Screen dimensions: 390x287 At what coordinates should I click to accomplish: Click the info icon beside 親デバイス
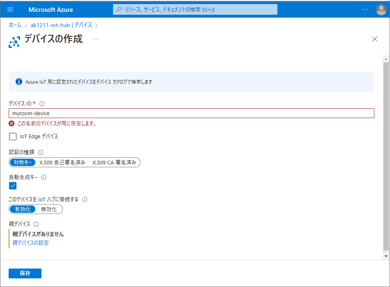click(x=36, y=224)
